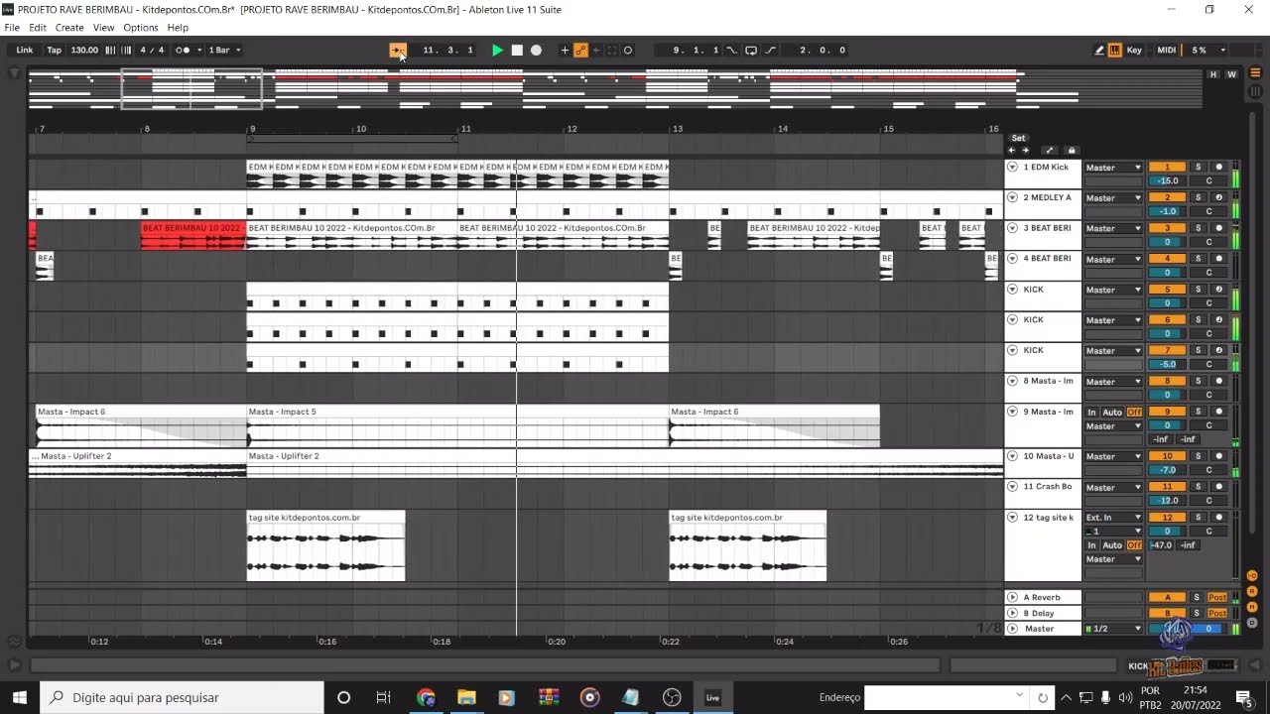Unfold the Master track
1270x714 pixels.
coord(1013,629)
